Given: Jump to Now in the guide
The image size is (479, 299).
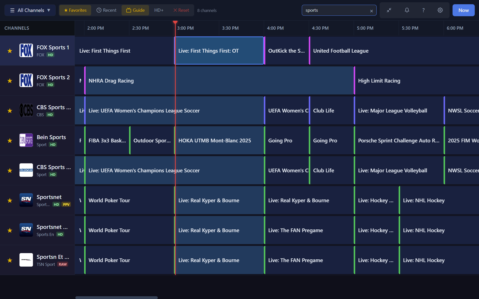Looking at the screenshot, I should point(464,10).
